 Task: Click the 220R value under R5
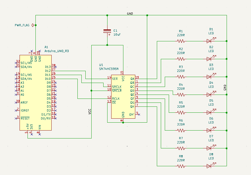tap(181, 106)
